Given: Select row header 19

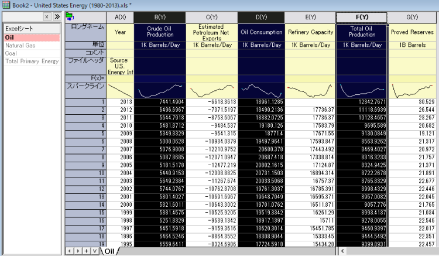Looking at the screenshot, I should (85, 244).
